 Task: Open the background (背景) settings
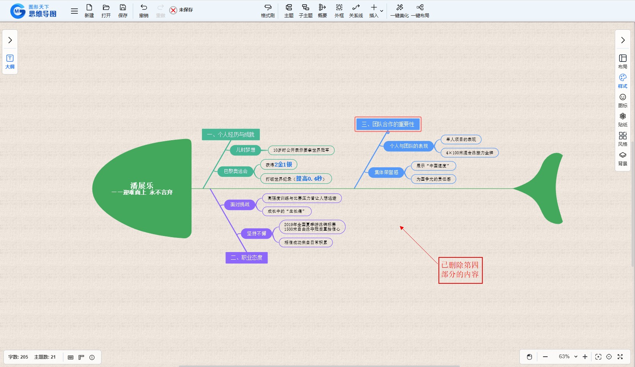click(622, 158)
